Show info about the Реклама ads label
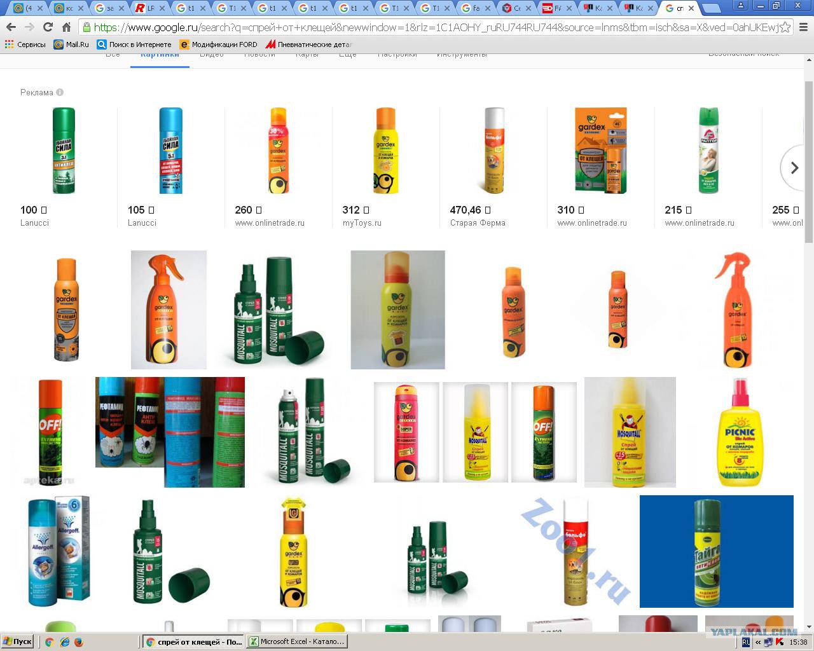814x651 pixels. point(60,92)
